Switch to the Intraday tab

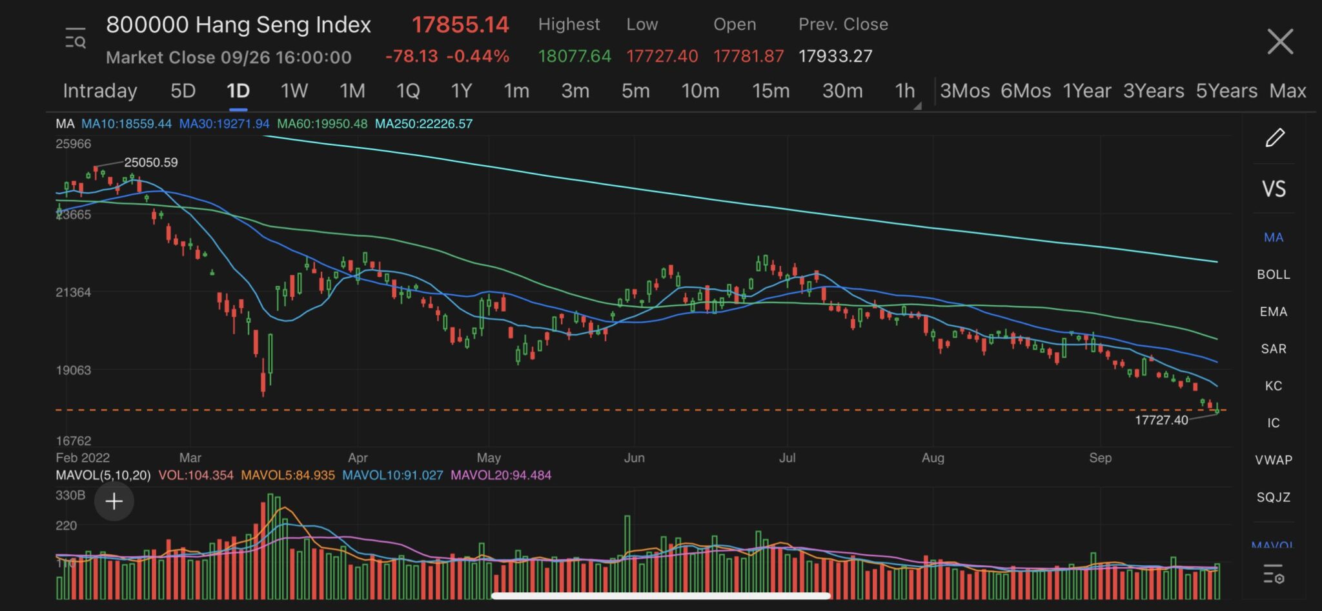point(100,91)
